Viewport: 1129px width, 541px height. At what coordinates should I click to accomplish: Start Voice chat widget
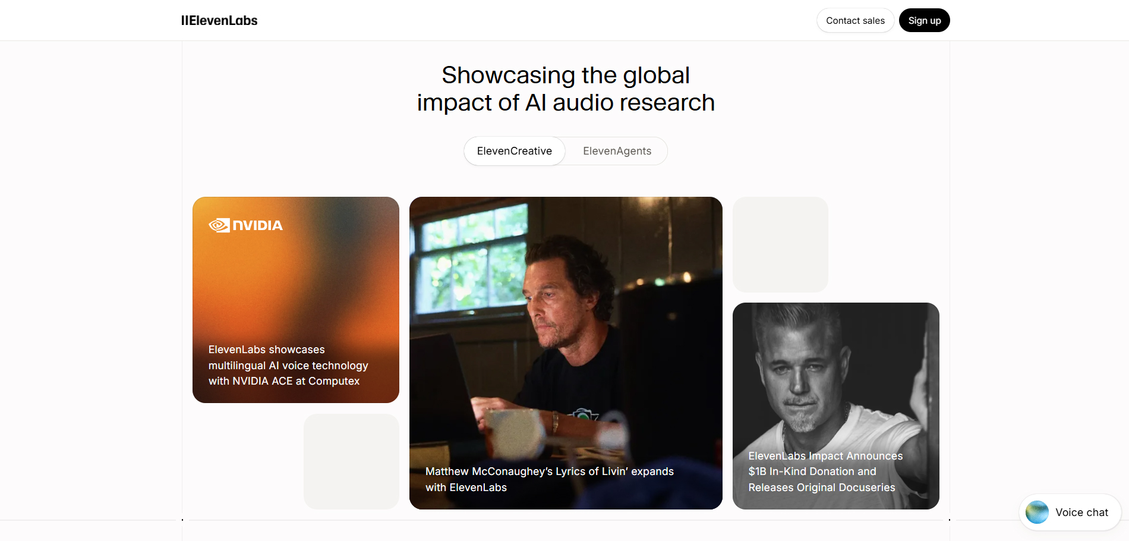pos(1070,512)
